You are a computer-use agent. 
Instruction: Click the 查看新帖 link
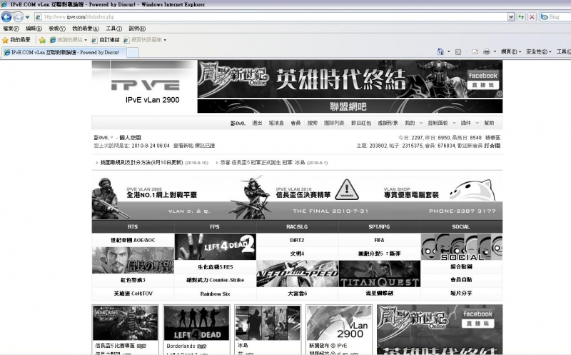coord(183,146)
